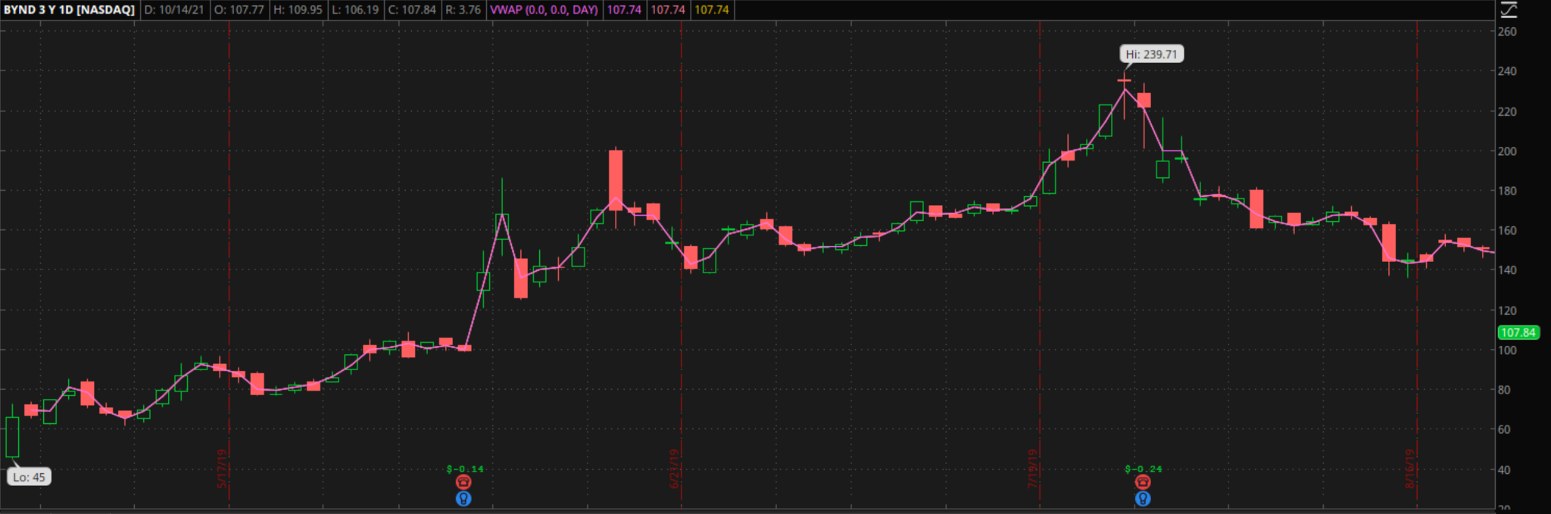
Task: Click the Hi: 239.71 price bubble
Action: tap(1151, 55)
